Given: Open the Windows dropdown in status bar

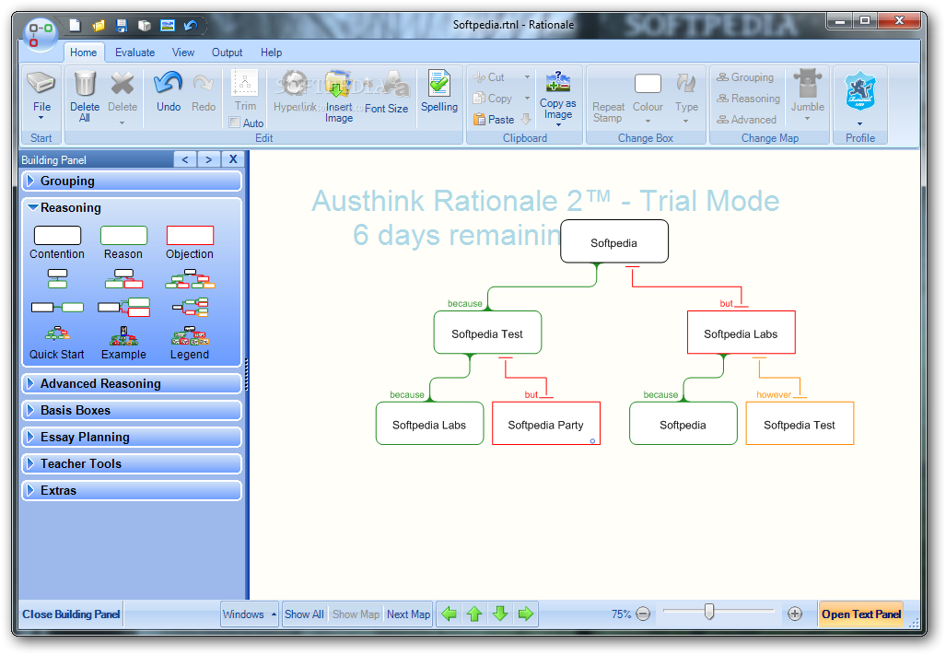Looking at the screenshot, I should 250,614.
